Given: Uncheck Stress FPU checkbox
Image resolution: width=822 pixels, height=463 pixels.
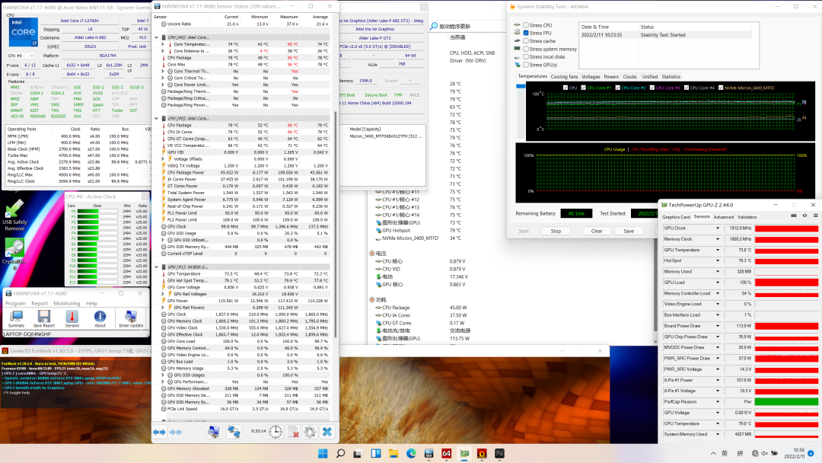Looking at the screenshot, I should (526, 33).
